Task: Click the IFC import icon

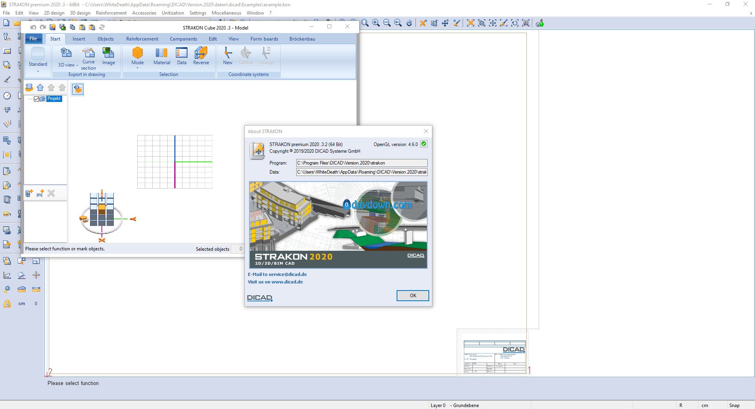Action: [40, 193]
